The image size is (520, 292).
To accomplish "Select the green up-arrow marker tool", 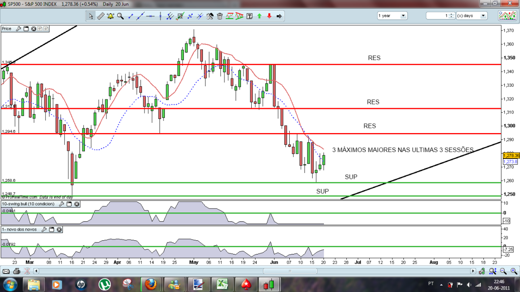I will [259, 16].
